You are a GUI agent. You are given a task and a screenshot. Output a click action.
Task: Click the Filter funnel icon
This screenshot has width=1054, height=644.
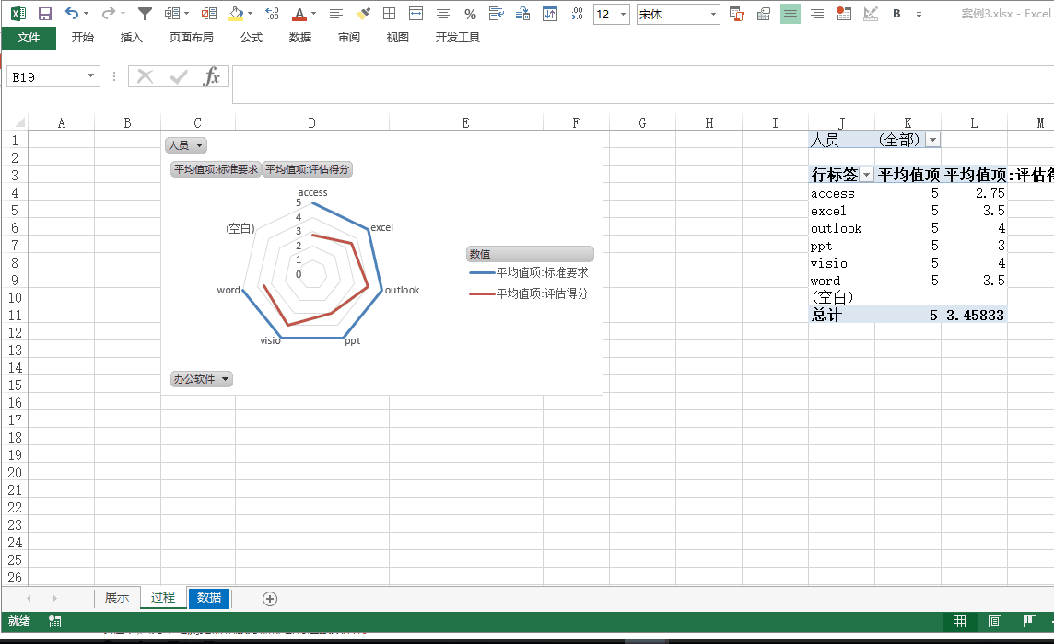tap(145, 14)
